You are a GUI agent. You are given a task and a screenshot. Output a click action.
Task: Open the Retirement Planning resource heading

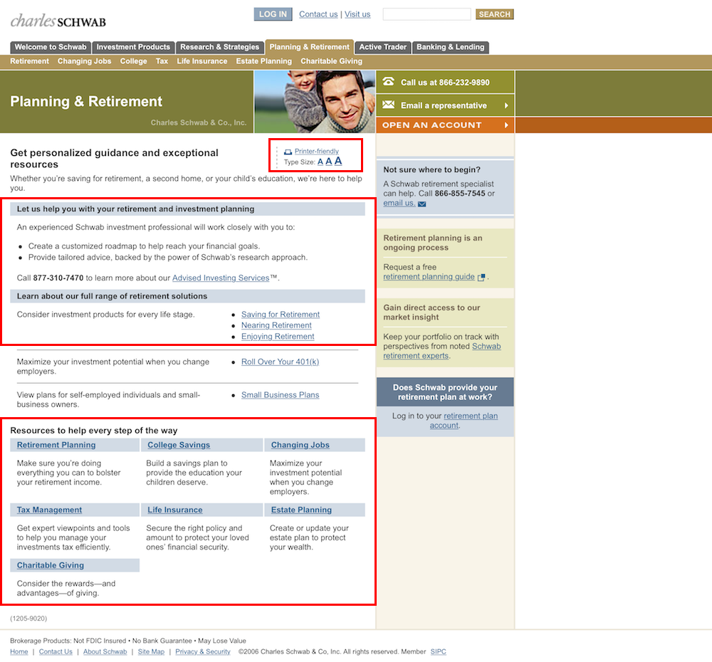click(x=56, y=445)
